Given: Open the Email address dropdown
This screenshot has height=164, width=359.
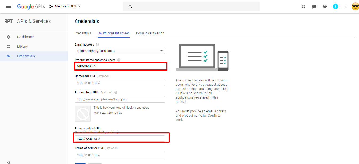Looking at the screenshot, I should 120,51.
